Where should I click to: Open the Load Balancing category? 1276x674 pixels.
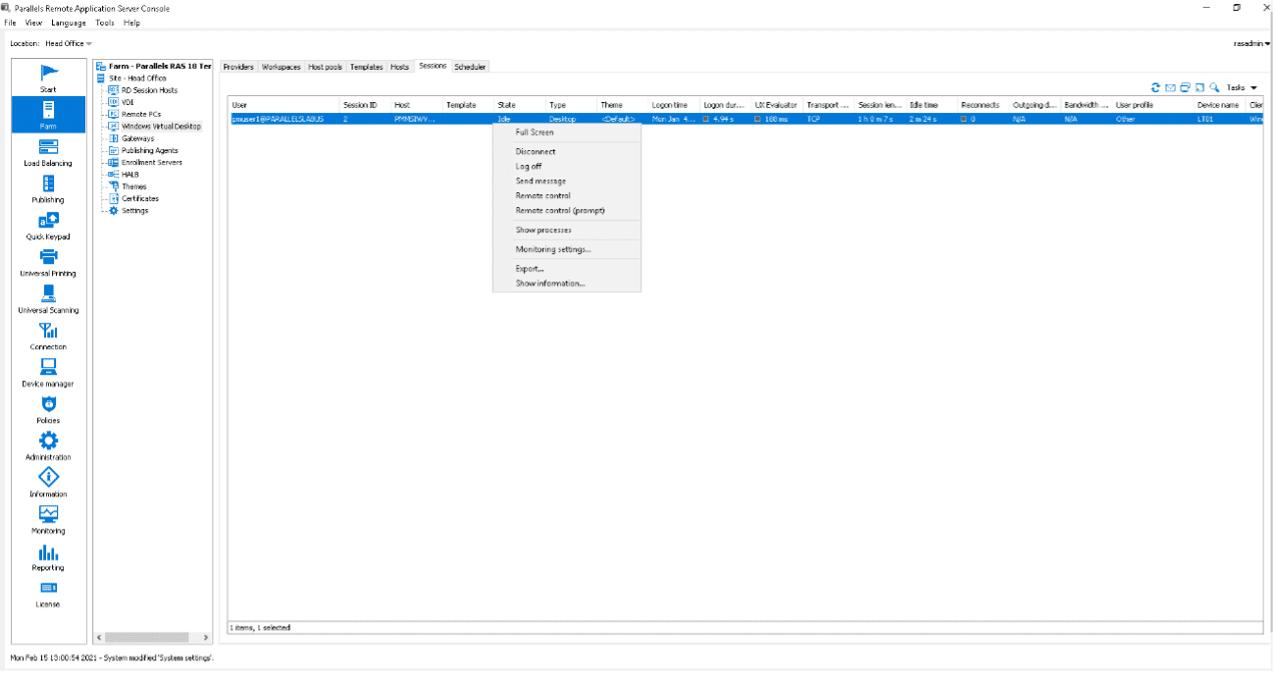[x=48, y=152]
